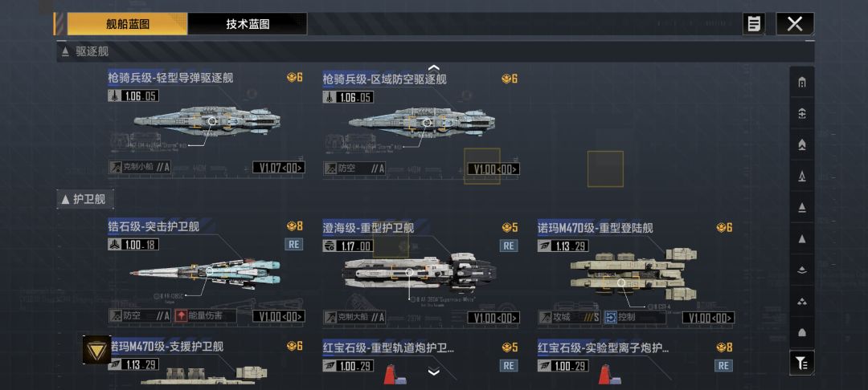This screenshot has height=390, width=868.
Task: Select the 舰船蓝图 tab
Action: (x=128, y=24)
